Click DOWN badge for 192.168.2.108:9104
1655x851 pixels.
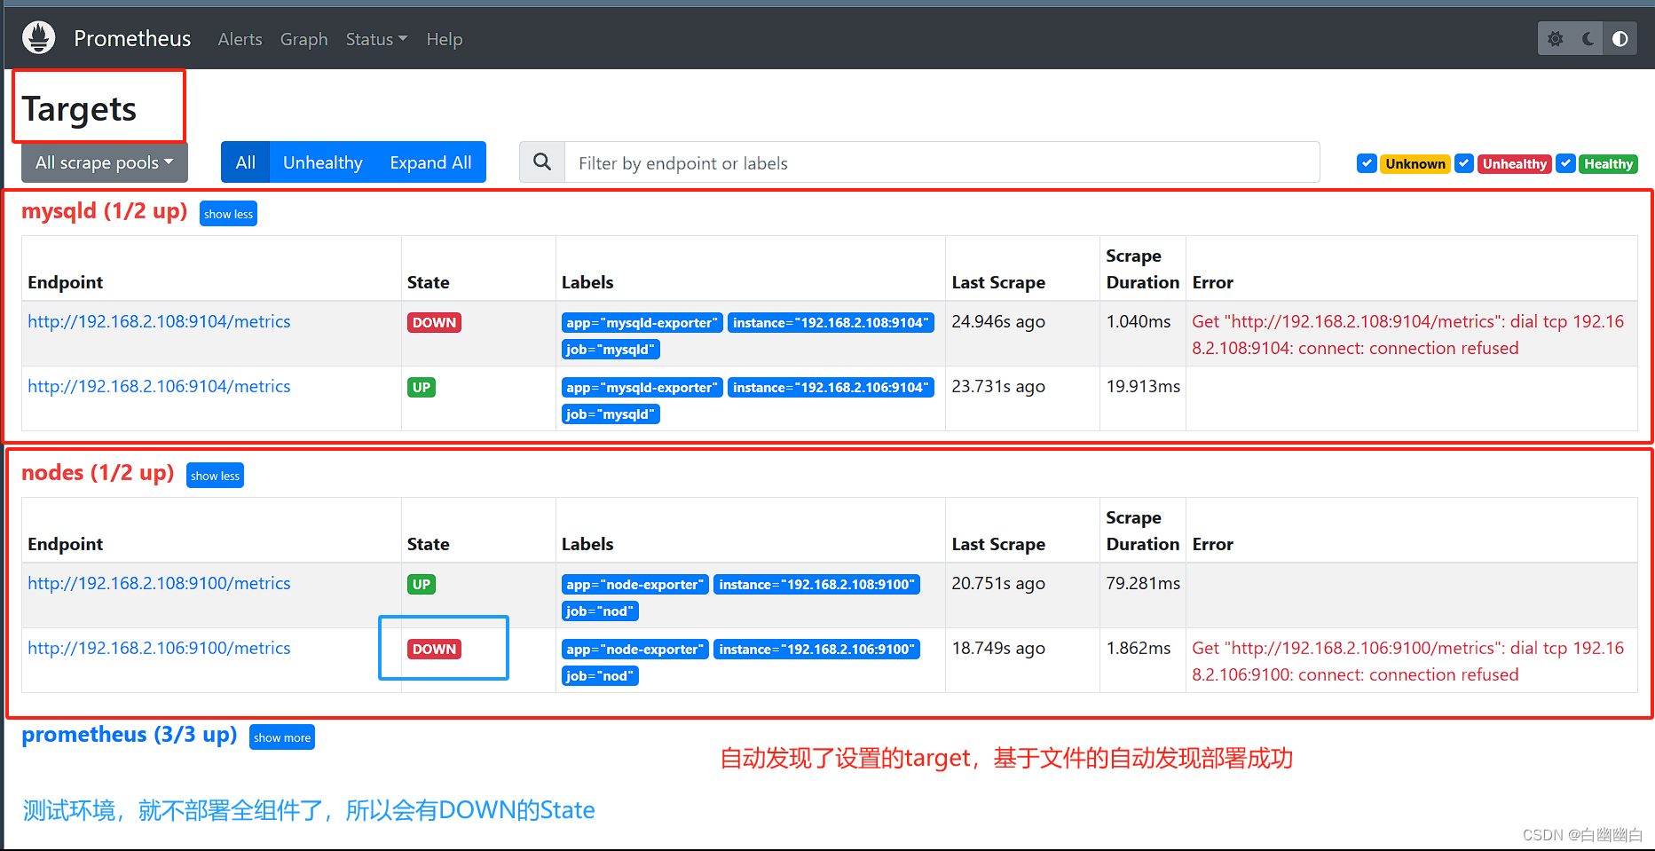pyautogui.click(x=434, y=322)
